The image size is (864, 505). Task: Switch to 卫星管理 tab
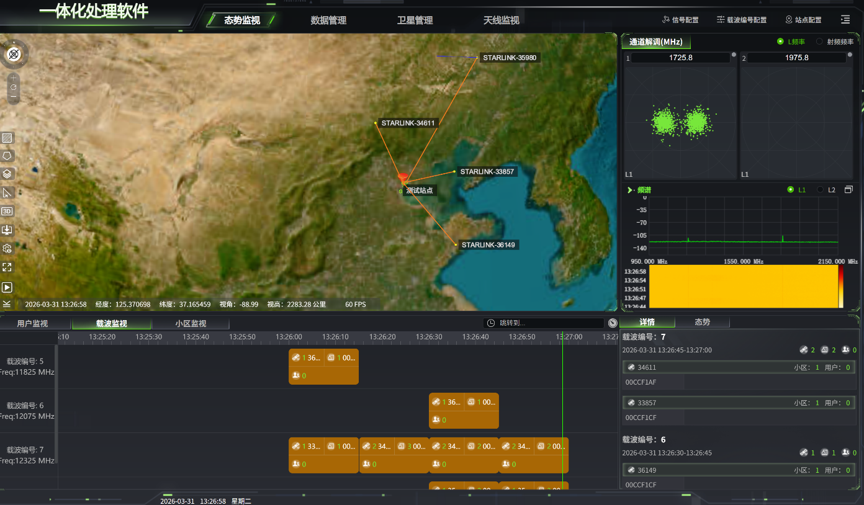click(415, 20)
